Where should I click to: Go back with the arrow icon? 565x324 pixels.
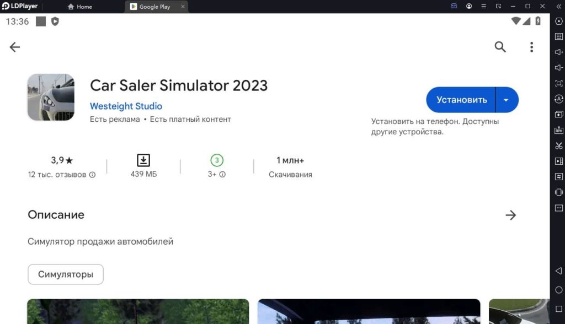[x=15, y=47]
